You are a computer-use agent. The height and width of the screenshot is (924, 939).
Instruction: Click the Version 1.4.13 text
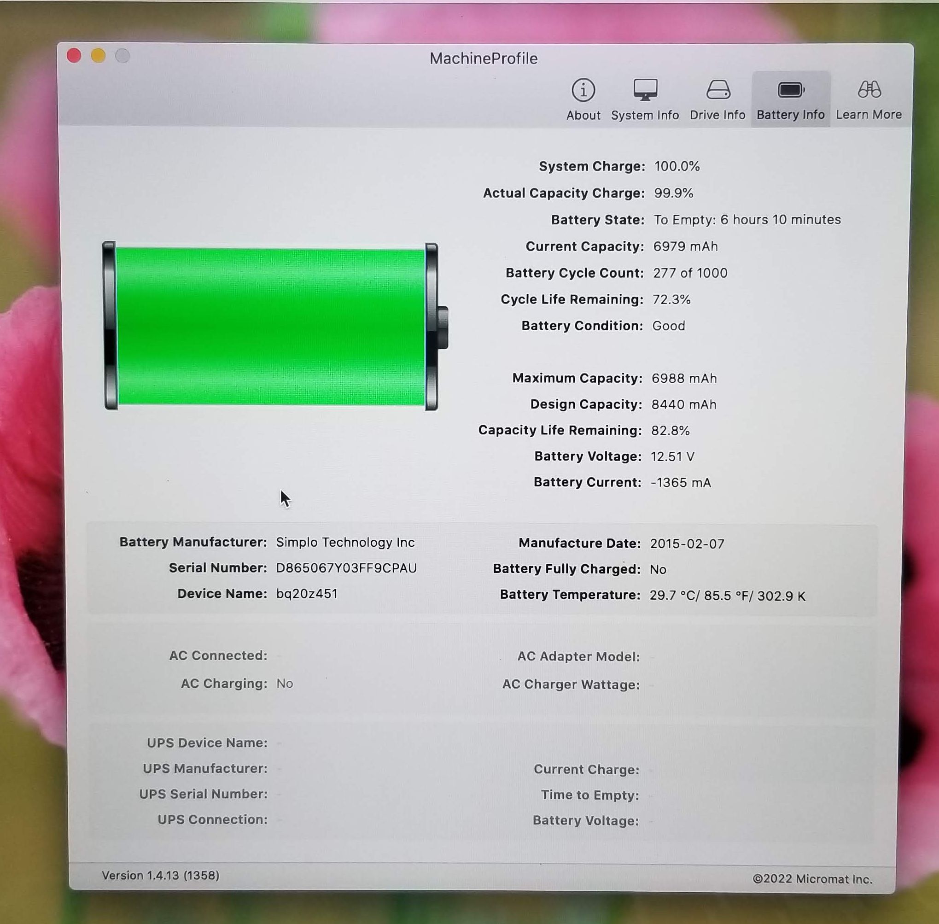(x=160, y=876)
